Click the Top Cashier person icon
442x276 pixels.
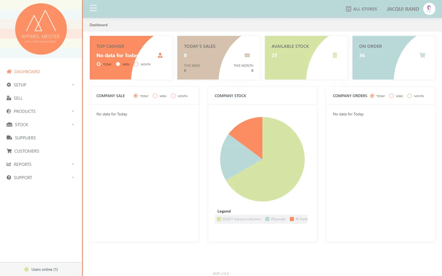tap(160, 56)
